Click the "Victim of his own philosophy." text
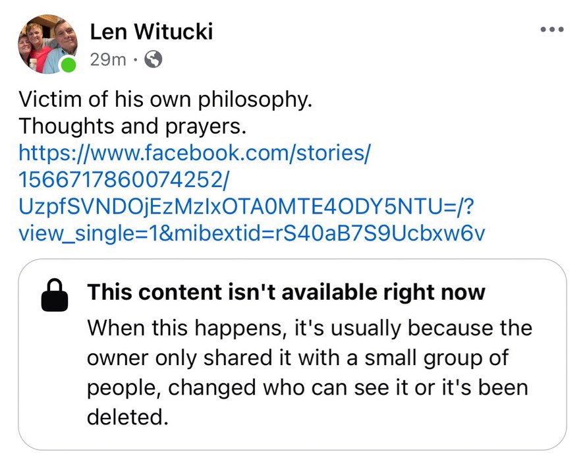Screen dimensions: 585x460 click(x=165, y=100)
